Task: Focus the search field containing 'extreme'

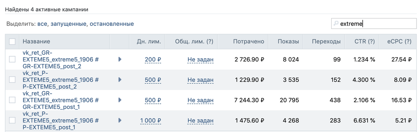Action: [374, 24]
